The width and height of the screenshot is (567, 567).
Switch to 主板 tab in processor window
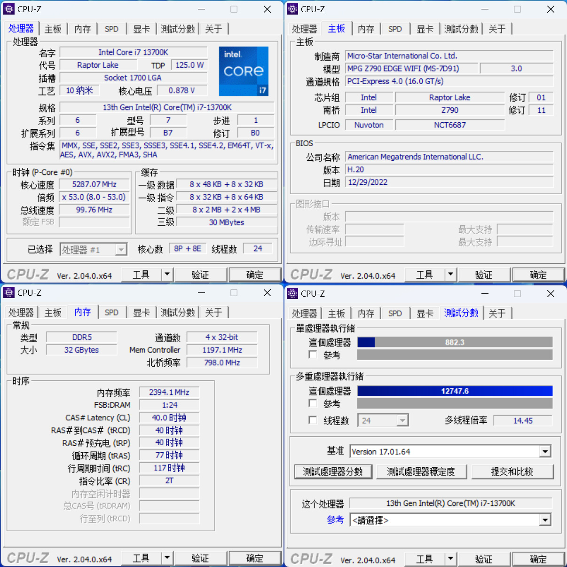point(53,29)
